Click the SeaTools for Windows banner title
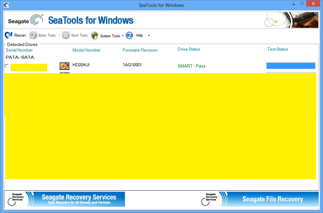323x213 pixels. click(x=91, y=20)
